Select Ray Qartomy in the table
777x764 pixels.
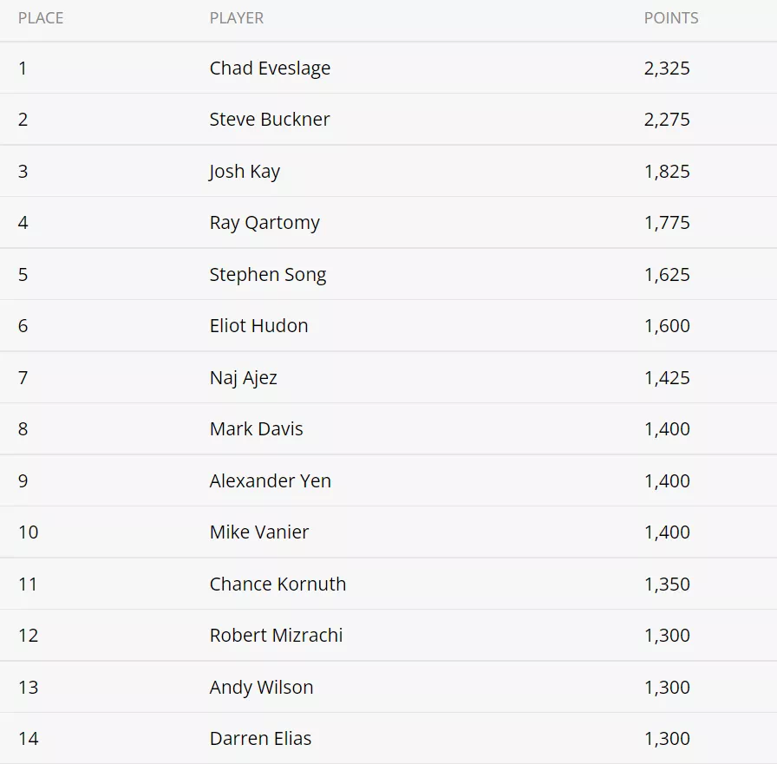click(264, 223)
